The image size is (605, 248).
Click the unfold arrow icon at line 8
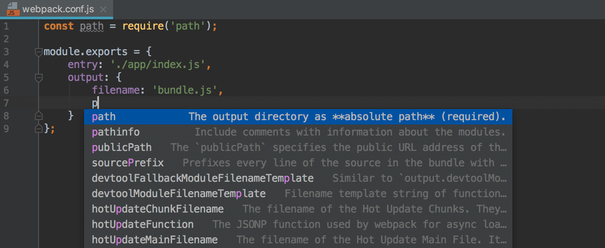pyautogui.click(x=38, y=115)
